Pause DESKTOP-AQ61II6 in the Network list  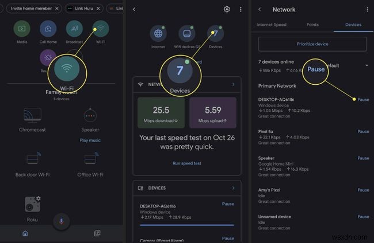click(x=363, y=100)
